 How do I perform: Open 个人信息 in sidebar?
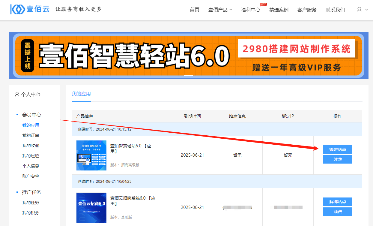click(31, 166)
